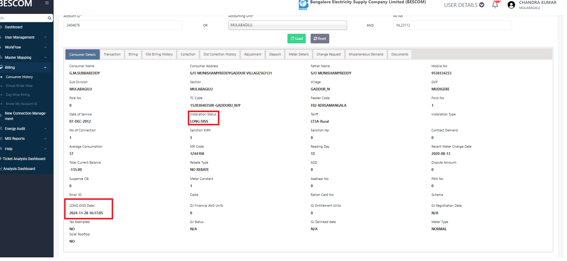Switch to the Documents tab
Viewport: 567px width, 261px height.
tap(400, 55)
